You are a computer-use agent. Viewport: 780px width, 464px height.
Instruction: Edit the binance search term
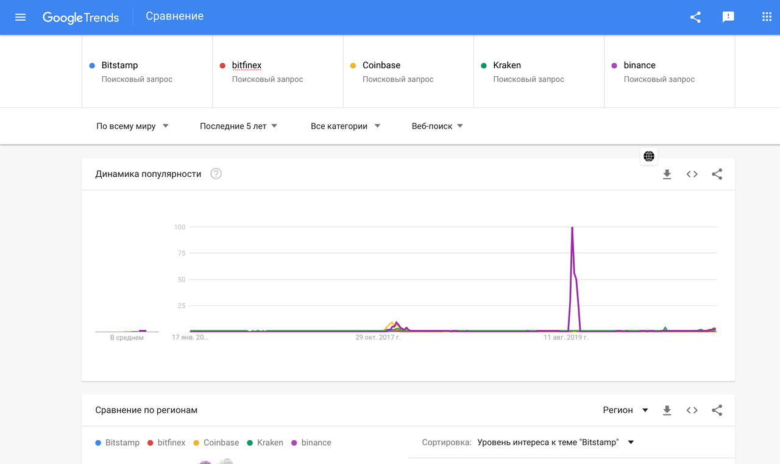pos(670,71)
